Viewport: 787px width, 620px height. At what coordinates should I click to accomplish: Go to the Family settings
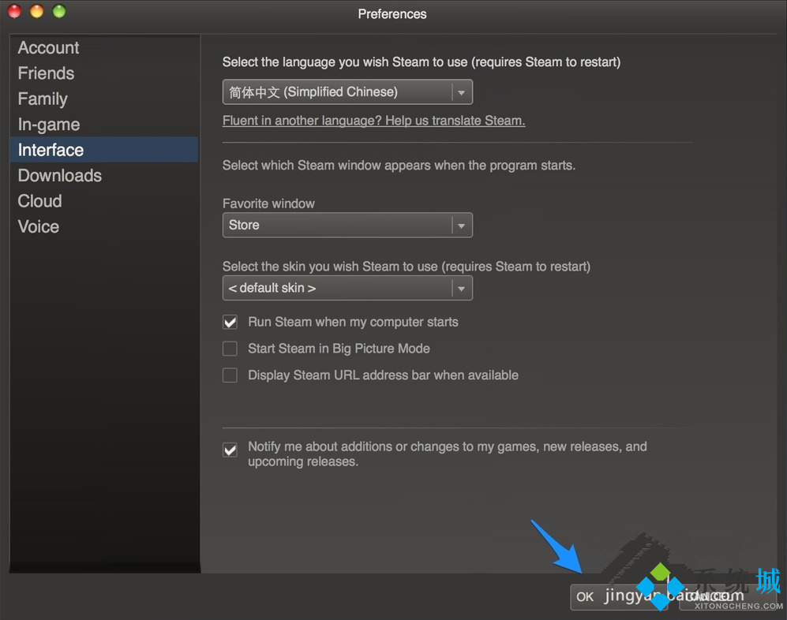103,99
